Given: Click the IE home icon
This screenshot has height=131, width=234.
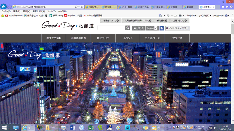Looking at the screenshot, I should (223, 6).
